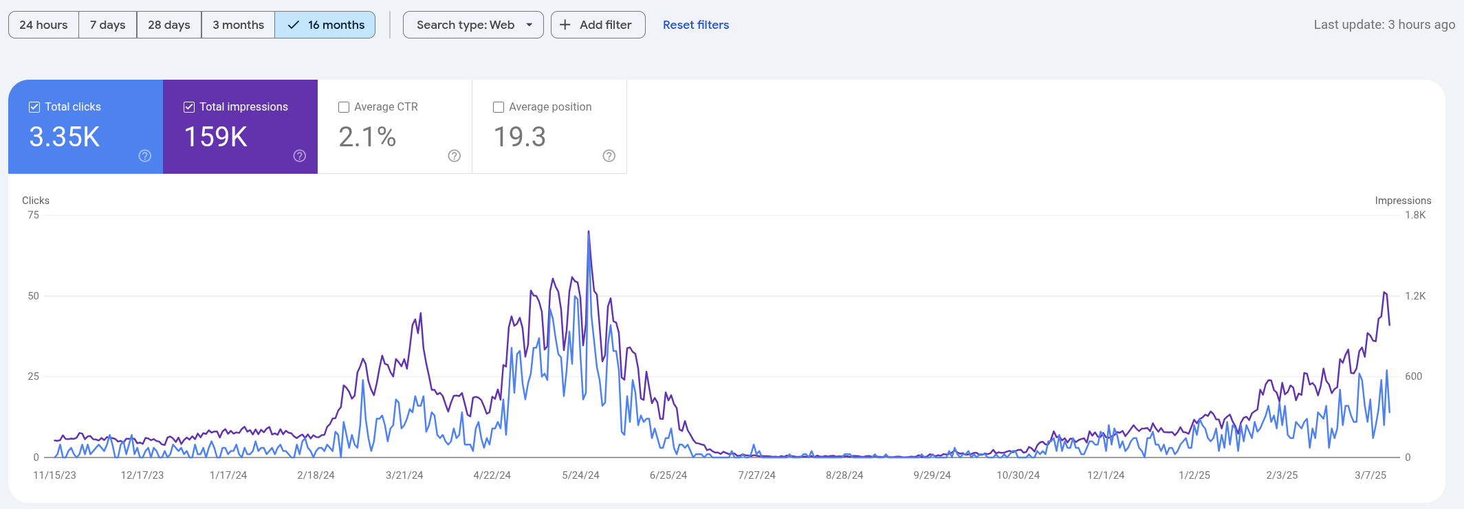Click the plus icon in Add filter

565,25
